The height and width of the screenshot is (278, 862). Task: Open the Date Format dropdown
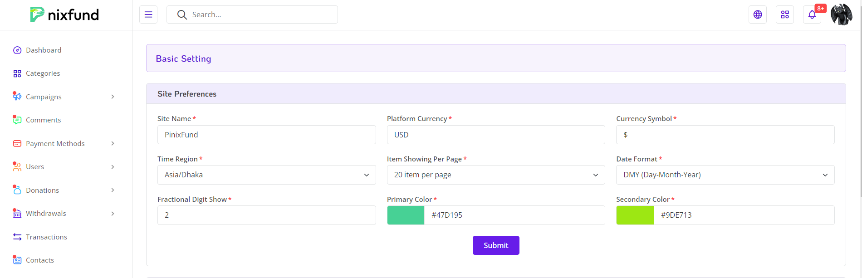(725, 175)
